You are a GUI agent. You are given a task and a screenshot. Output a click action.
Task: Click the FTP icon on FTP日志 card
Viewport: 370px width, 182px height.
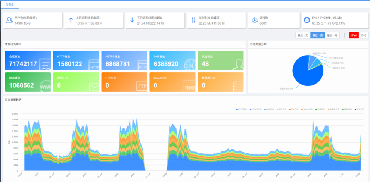[142, 86]
